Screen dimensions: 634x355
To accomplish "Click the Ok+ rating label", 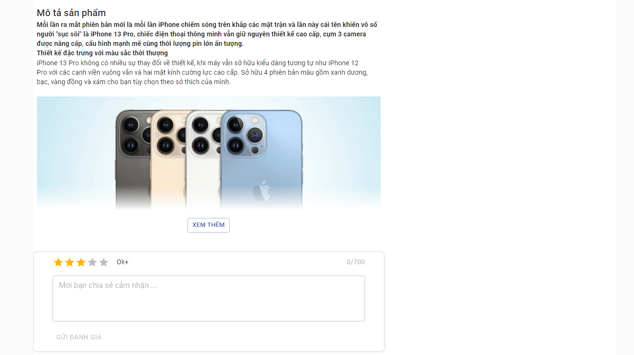I will pos(123,262).
